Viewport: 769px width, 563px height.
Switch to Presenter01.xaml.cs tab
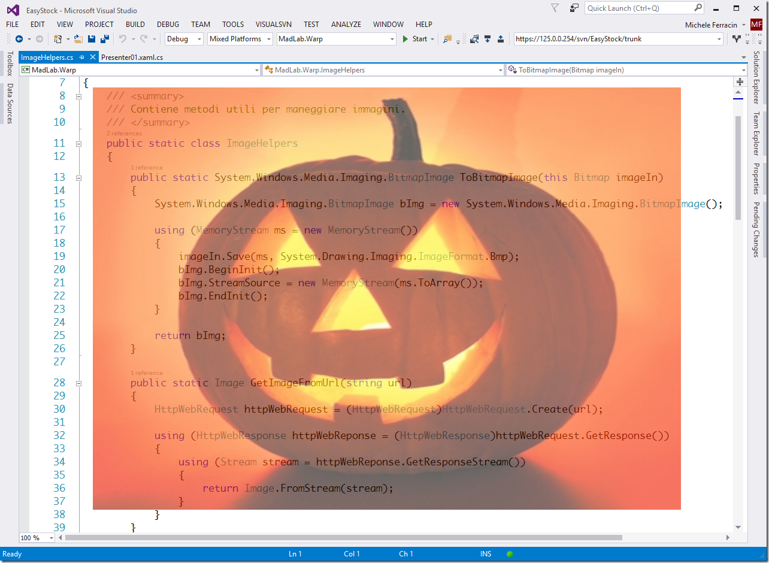(x=132, y=57)
